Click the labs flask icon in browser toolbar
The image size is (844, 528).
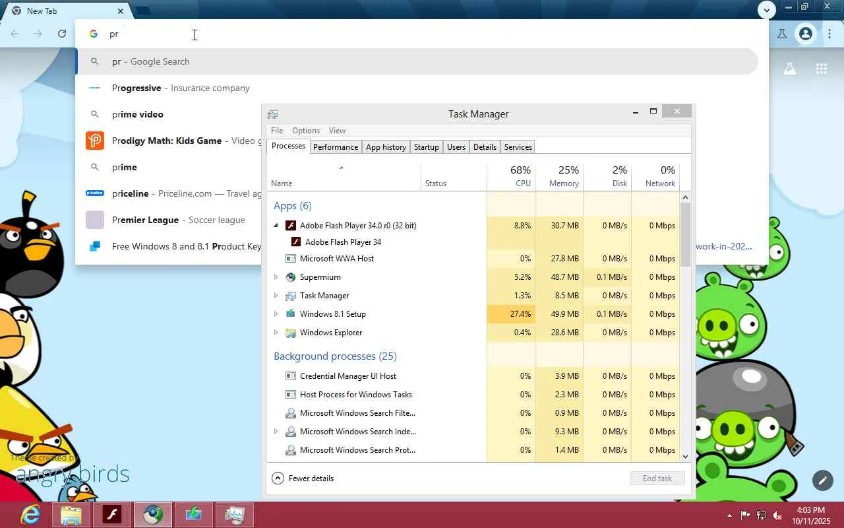pos(782,34)
